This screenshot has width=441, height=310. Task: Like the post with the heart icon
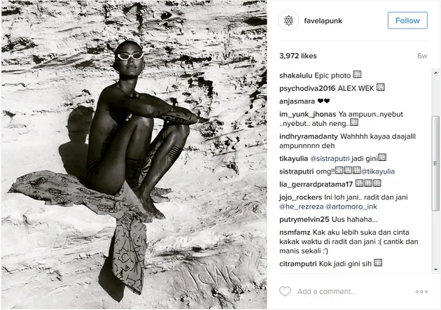[285, 291]
